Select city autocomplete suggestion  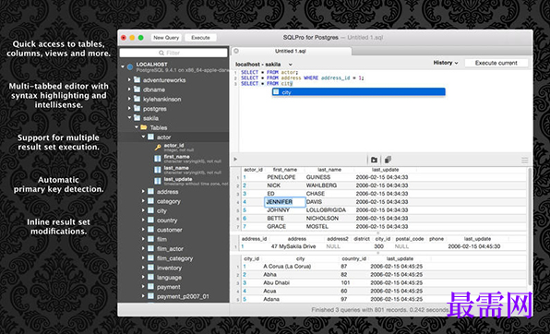pos(358,92)
